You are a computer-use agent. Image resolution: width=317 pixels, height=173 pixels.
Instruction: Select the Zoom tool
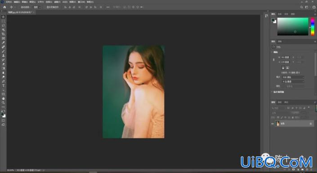pos(3,102)
